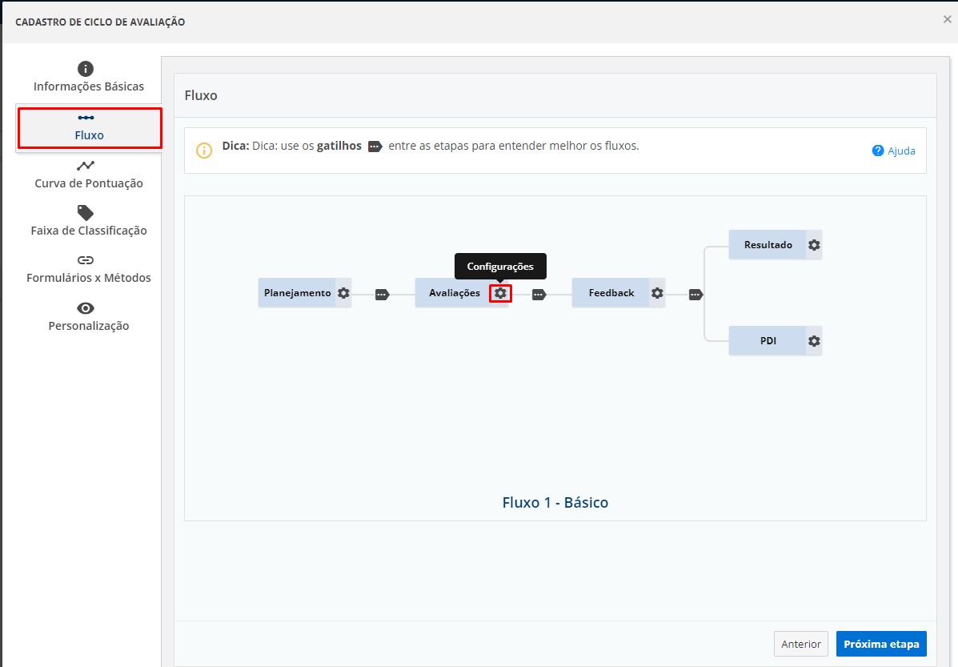958x667 pixels.
Task: Open Personalização tab with eye icon
Action: pos(89,317)
